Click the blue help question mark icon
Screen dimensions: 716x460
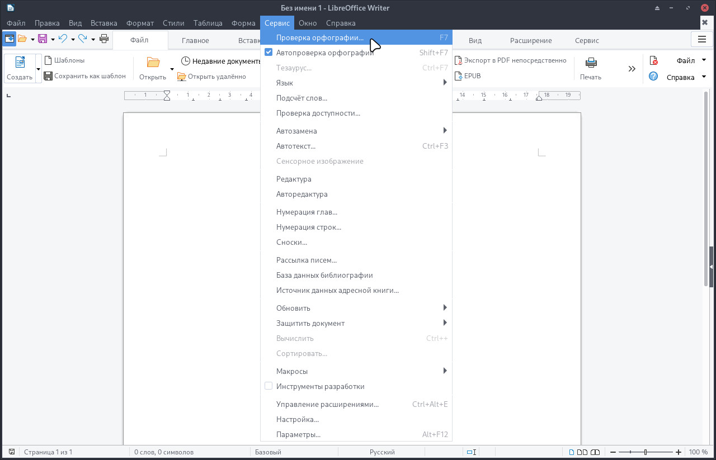[653, 77]
